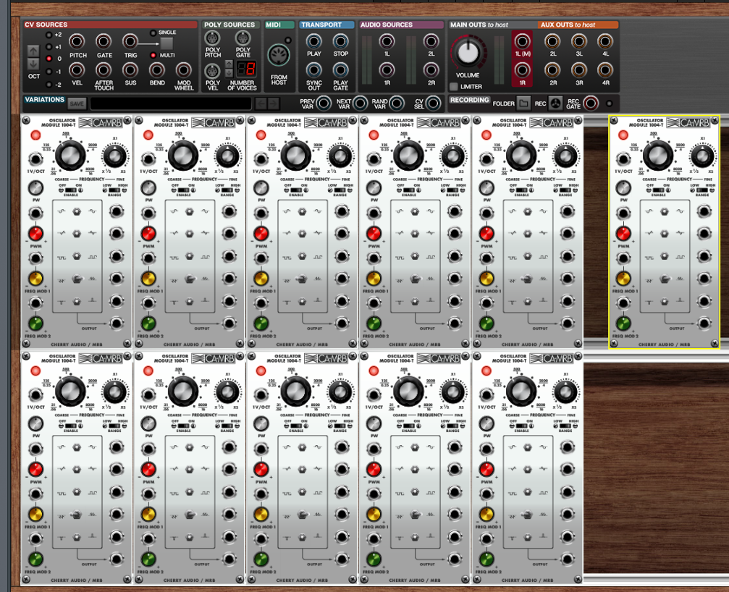Lower octave with OCT down arrow
729x592 pixels.
(x=33, y=64)
